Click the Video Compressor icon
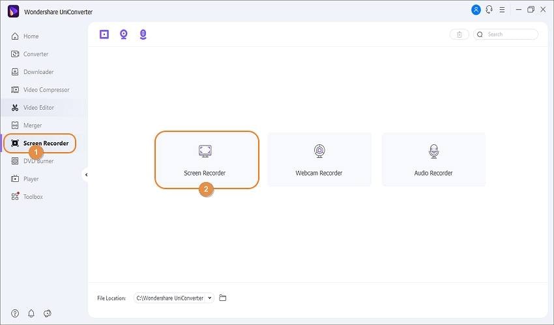 [x=15, y=90]
